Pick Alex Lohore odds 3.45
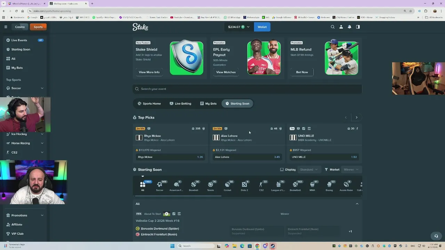Image resolution: width=445 pixels, height=250 pixels. (x=247, y=157)
